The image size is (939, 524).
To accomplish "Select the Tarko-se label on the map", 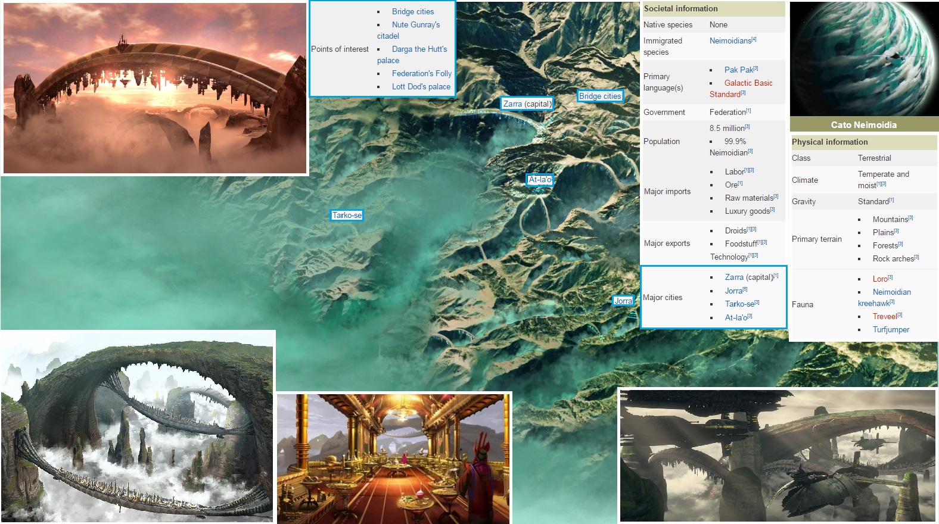I will click(347, 215).
